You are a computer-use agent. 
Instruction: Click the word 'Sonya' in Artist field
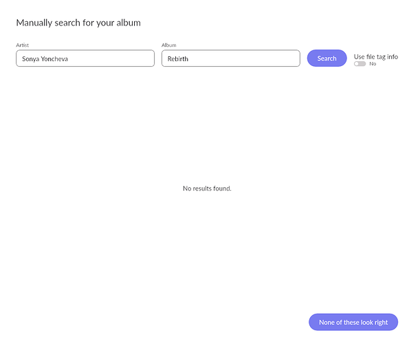(30, 59)
